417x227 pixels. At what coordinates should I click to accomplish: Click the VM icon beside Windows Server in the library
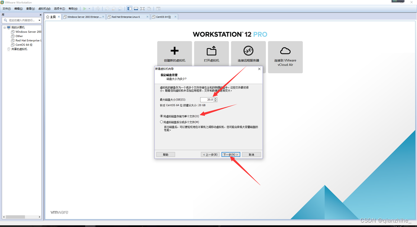point(13,32)
